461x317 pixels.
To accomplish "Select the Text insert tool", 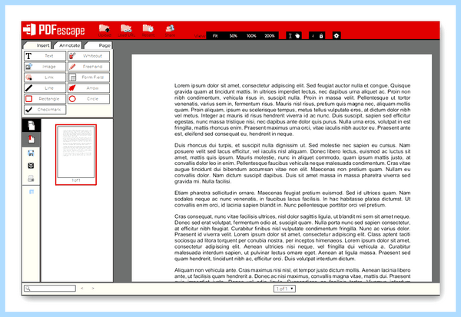I will (45, 56).
